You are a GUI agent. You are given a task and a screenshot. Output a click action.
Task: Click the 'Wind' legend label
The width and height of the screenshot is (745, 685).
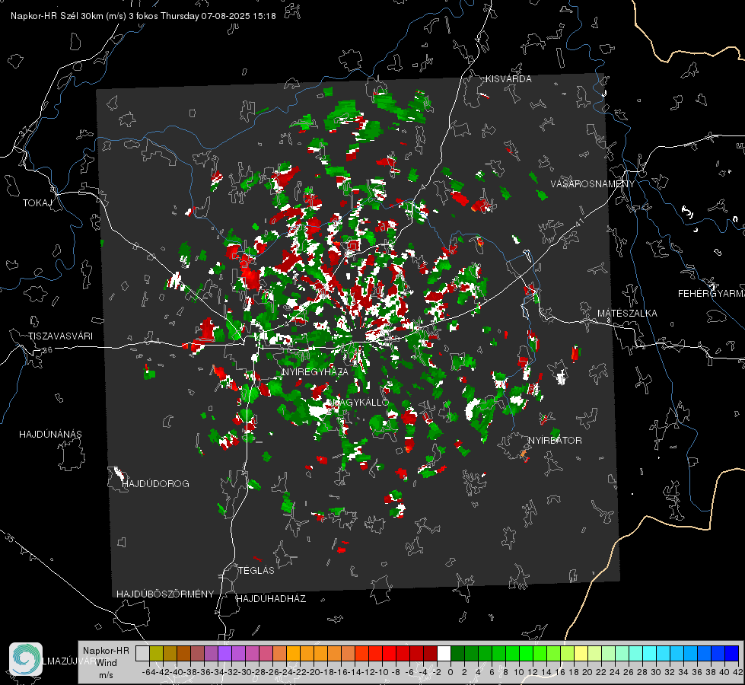(x=106, y=663)
